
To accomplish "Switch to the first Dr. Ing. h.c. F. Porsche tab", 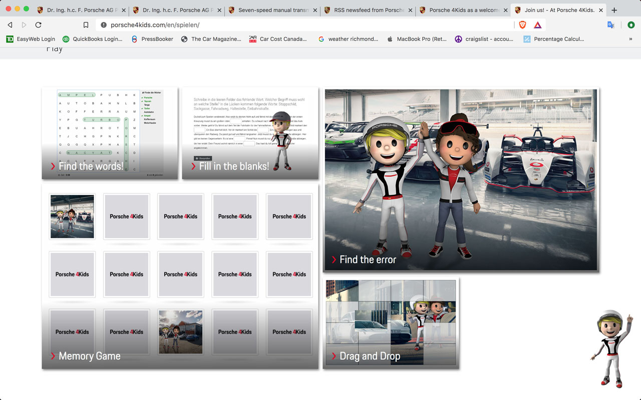I will 80,10.
